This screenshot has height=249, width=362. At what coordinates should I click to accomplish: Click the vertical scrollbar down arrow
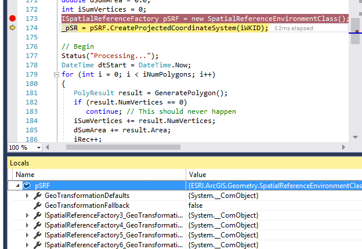pos(355,137)
